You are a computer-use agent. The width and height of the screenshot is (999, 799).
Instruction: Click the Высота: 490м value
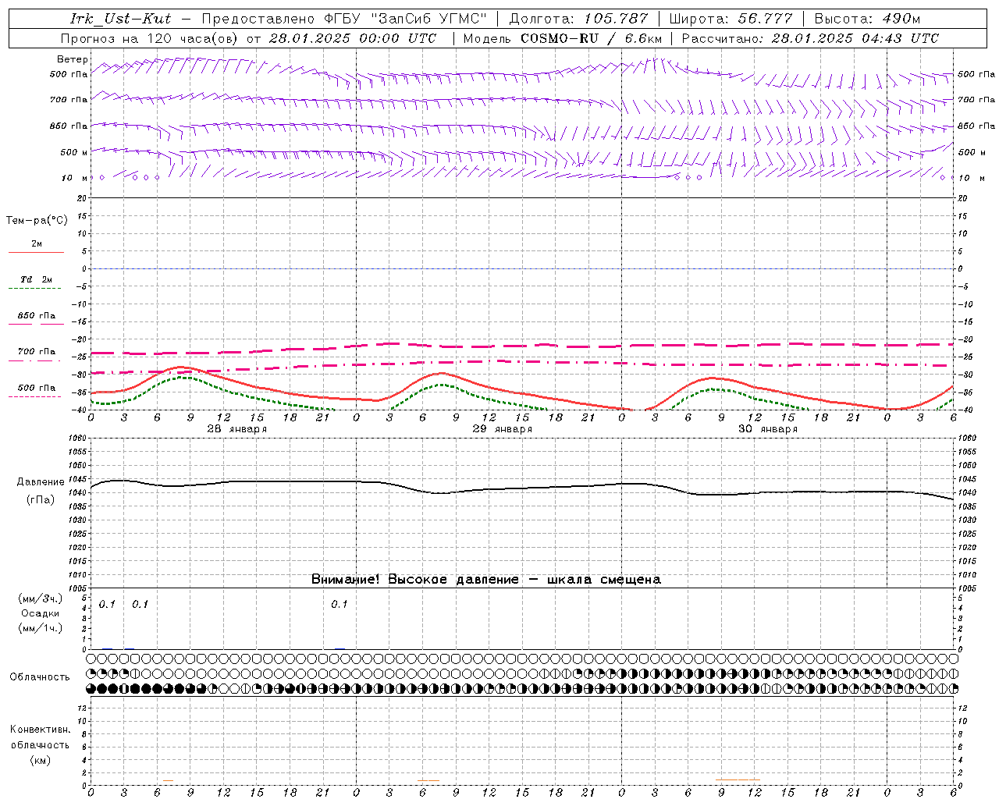point(868,19)
